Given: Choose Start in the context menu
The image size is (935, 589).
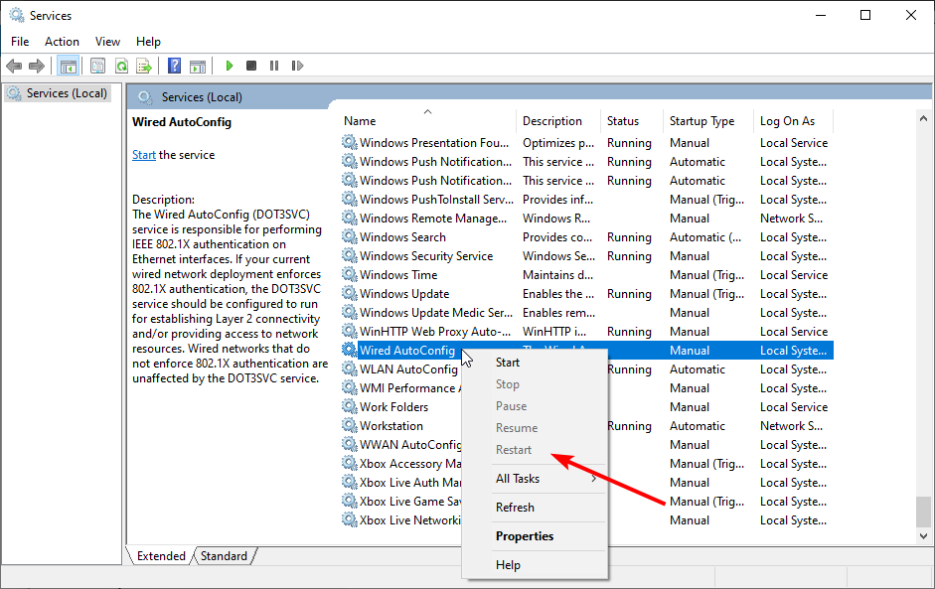Looking at the screenshot, I should click(535, 363).
